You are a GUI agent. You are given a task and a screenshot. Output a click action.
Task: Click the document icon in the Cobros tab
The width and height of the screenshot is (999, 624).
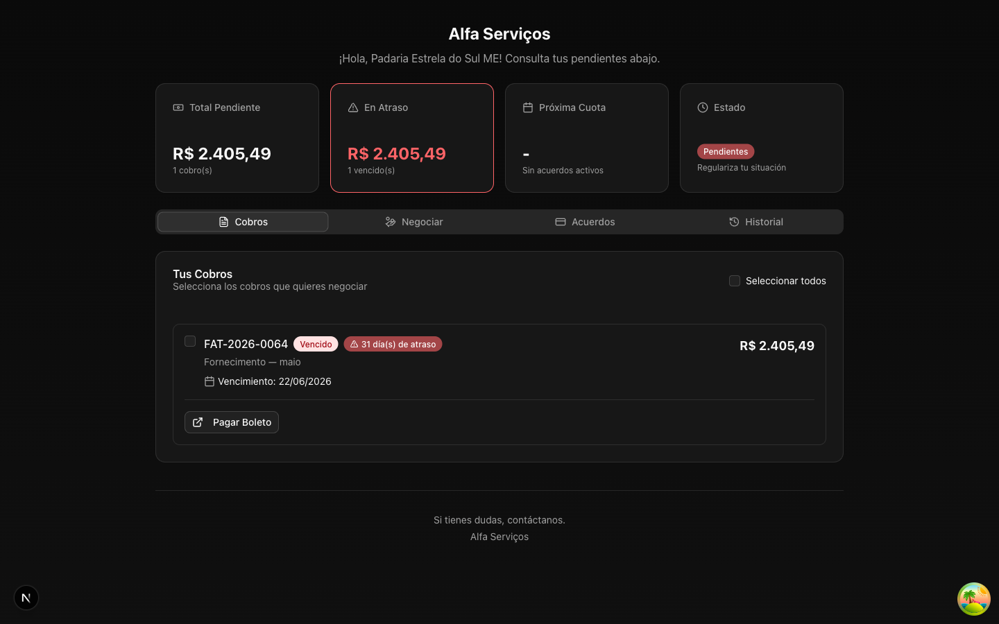[223, 222]
